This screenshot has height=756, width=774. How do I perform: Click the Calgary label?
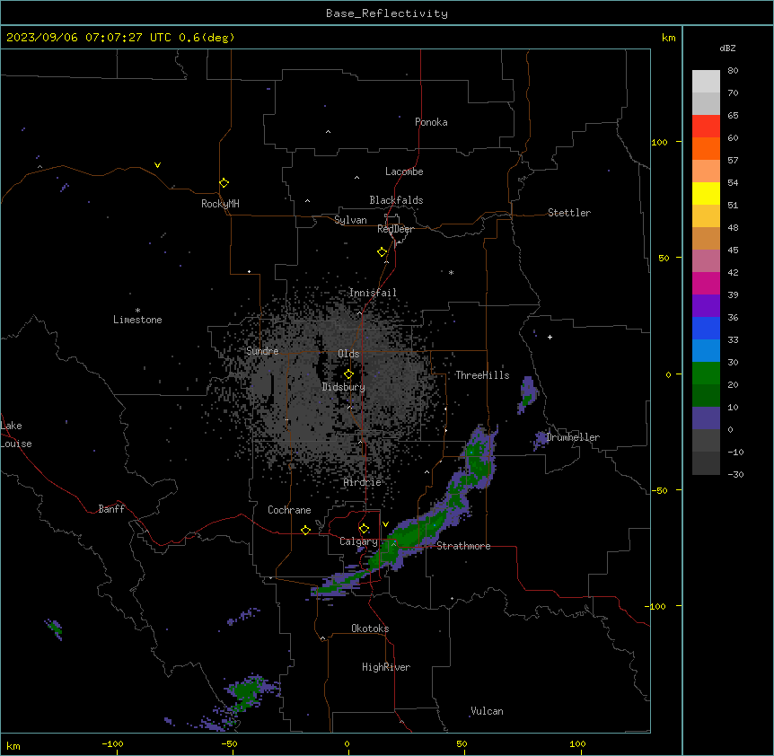[x=358, y=541]
